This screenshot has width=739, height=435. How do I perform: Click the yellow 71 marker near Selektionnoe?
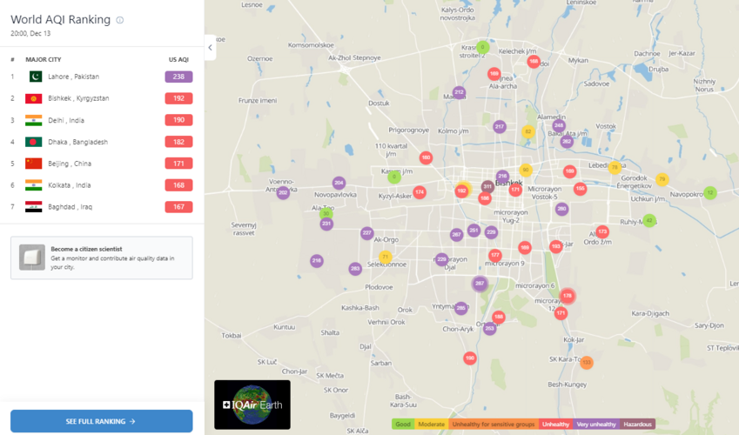pyautogui.click(x=386, y=258)
